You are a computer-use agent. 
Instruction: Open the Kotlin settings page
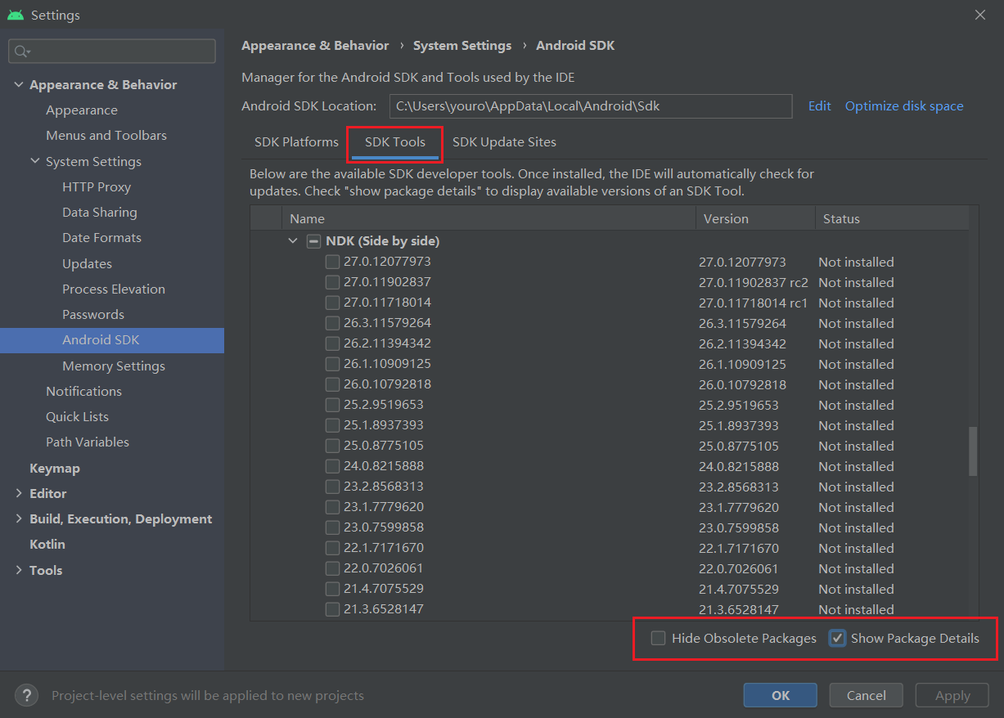tap(47, 545)
